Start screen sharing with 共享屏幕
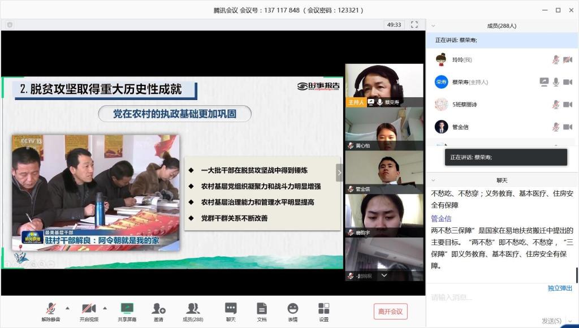Screen dimensions: 579x328 (127, 312)
